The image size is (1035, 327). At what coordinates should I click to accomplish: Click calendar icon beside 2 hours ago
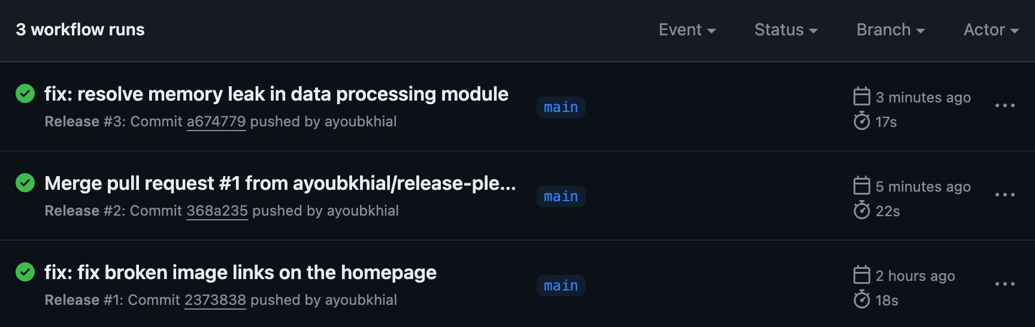[x=861, y=275]
